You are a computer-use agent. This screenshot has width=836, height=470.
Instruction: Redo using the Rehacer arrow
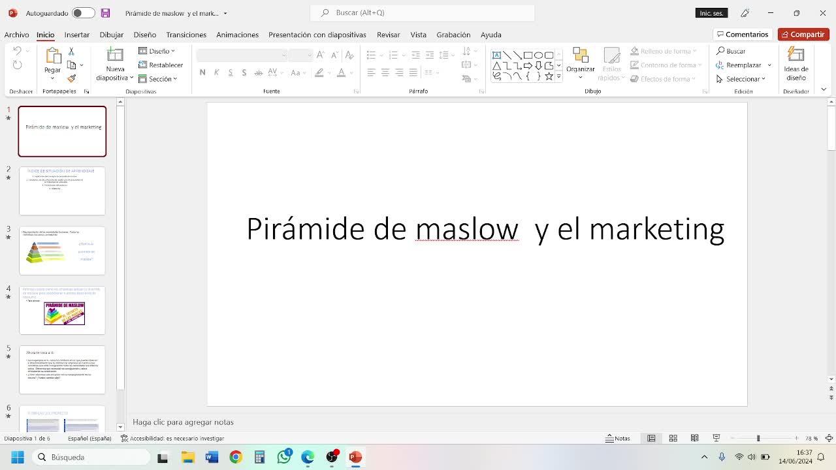pyautogui.click(x=18, y=65)
